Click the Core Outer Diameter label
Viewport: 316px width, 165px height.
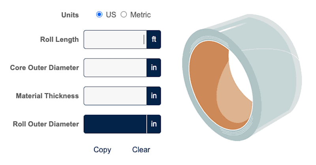coord(44,68)
